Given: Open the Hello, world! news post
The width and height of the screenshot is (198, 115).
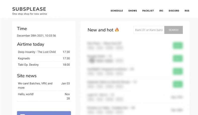Looking at the screenshot, I should click(x=26, y=94).
